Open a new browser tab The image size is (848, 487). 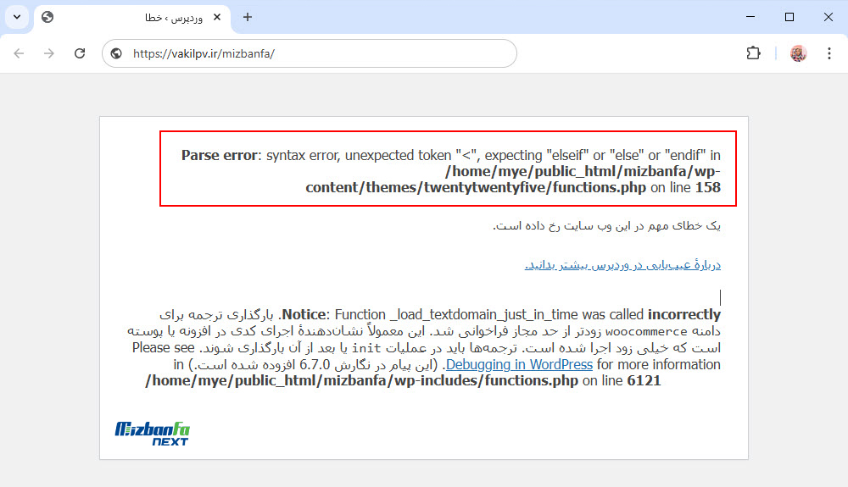(x=248, y=17)
